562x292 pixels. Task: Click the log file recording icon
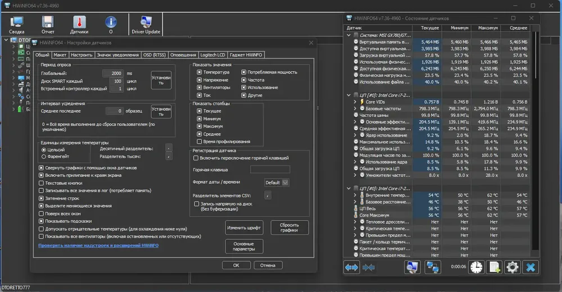pyautogui.click(x=495, y=267)
